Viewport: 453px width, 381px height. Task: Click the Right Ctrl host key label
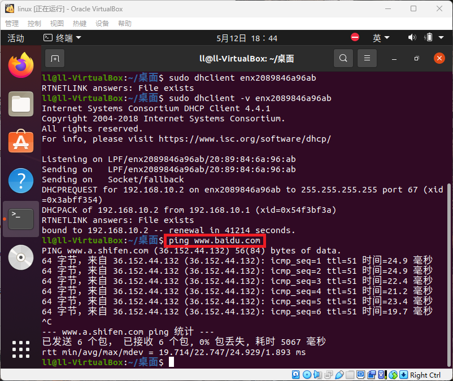425,375
